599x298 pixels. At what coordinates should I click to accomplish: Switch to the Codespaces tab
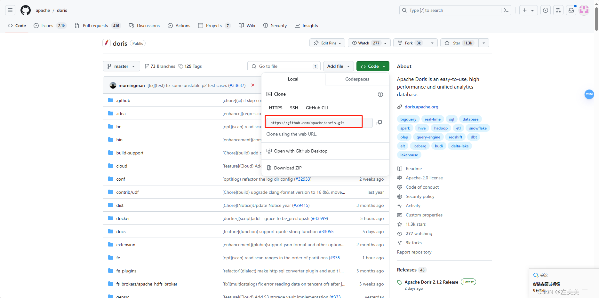pos(357,79)
